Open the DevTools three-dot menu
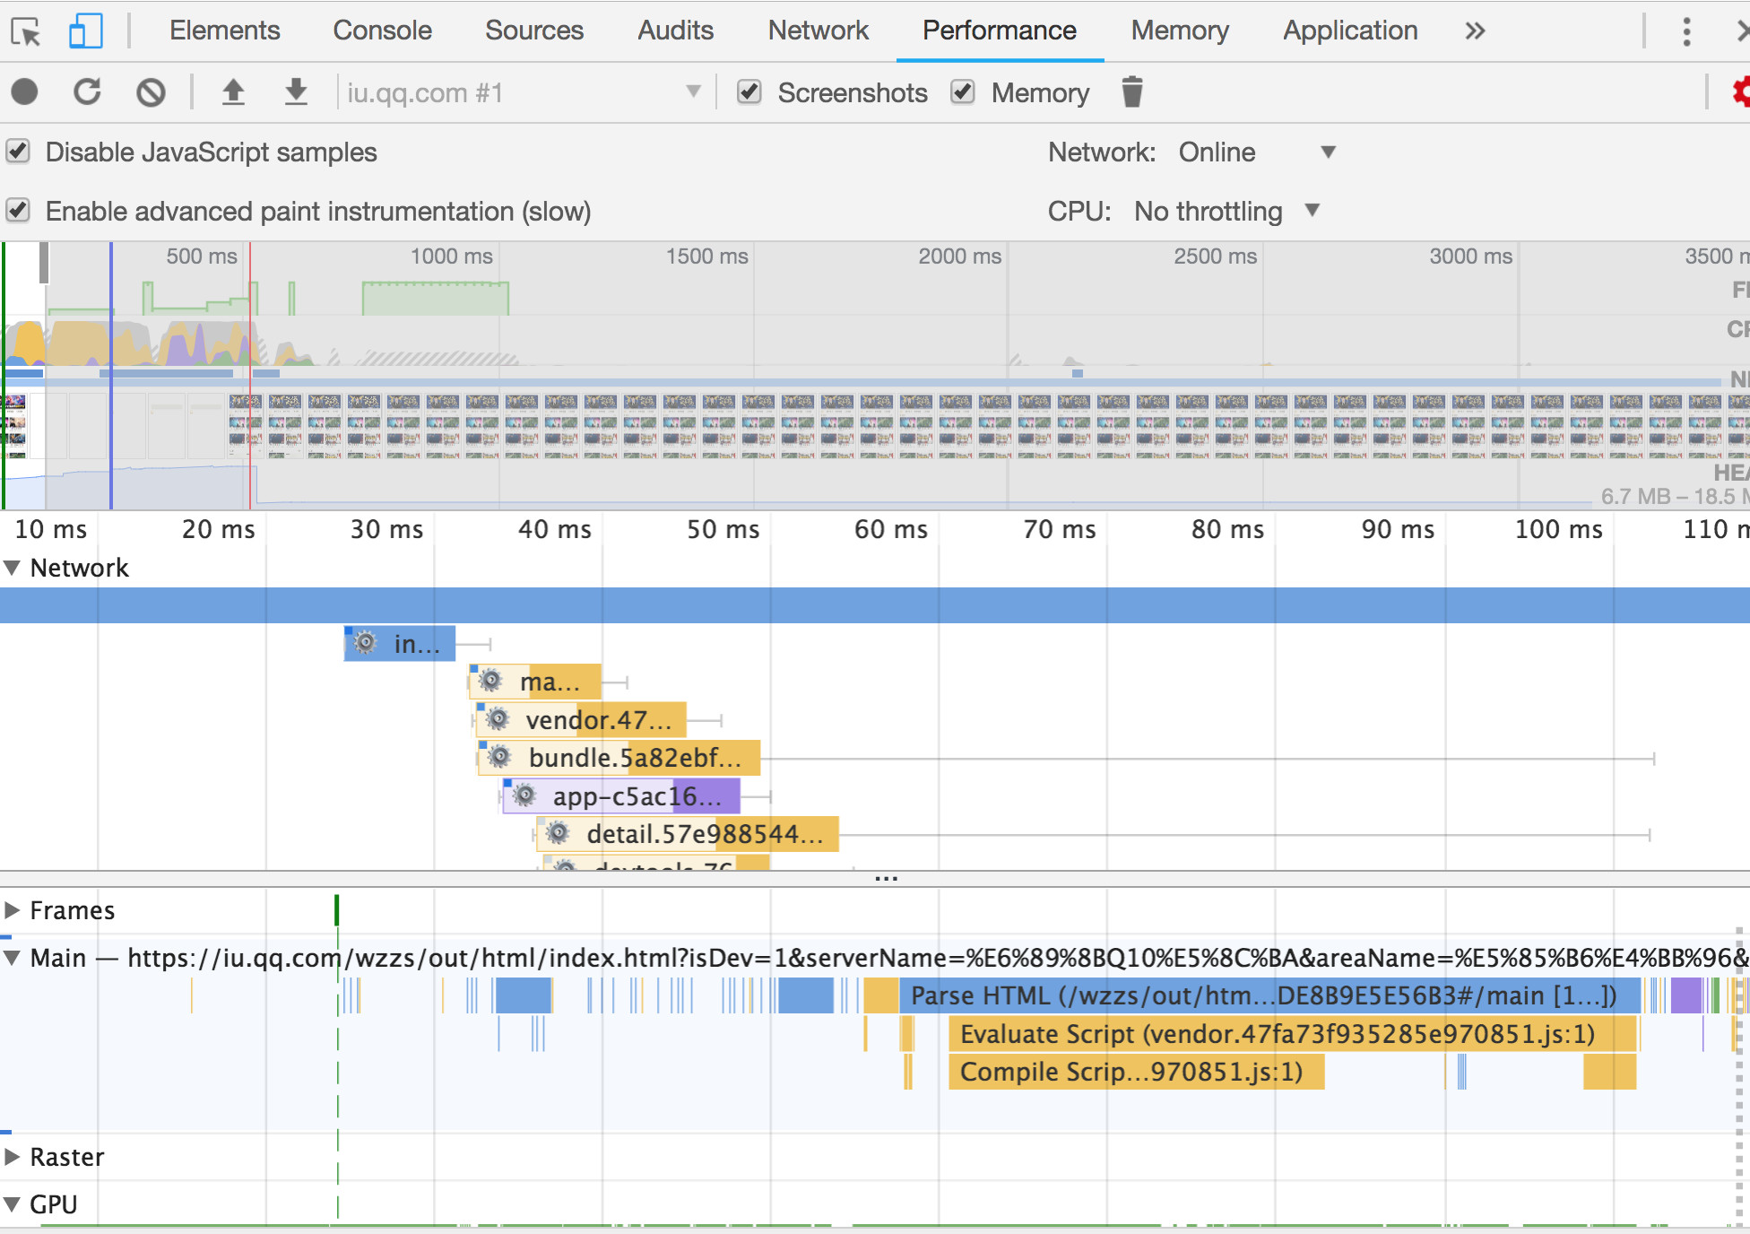1750x1234 pixels. click(x=1686, y=31)
